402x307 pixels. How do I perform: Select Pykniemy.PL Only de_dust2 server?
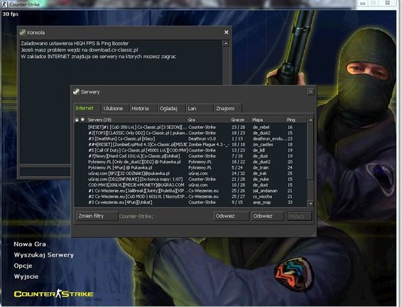click(x=190, y=162)
